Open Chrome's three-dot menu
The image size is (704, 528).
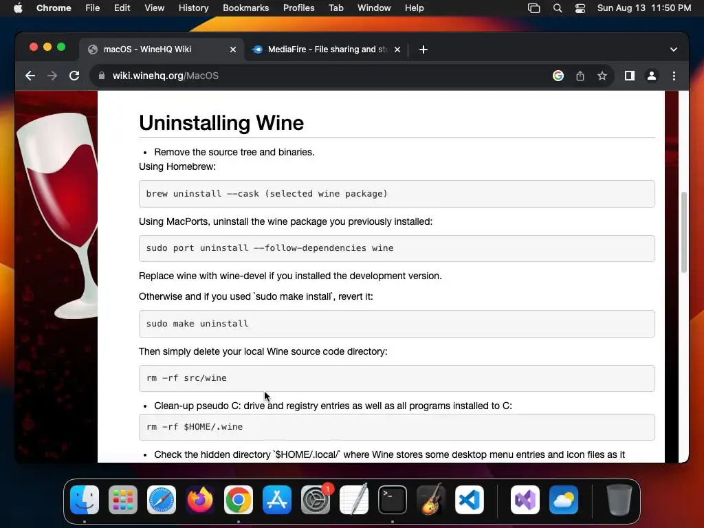(674, 76)
